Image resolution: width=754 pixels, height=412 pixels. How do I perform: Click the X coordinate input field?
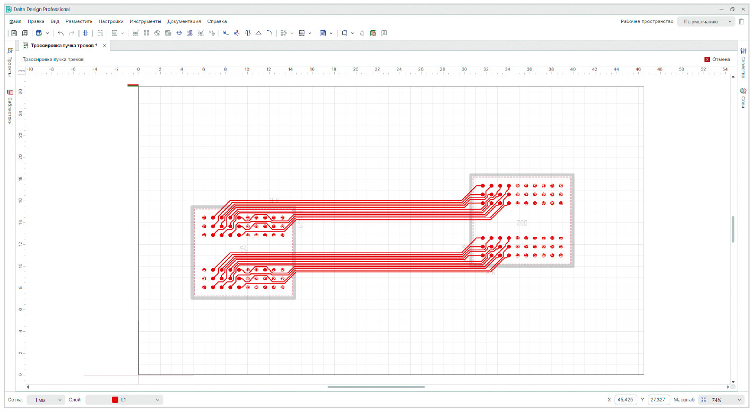tap(626, 400)
